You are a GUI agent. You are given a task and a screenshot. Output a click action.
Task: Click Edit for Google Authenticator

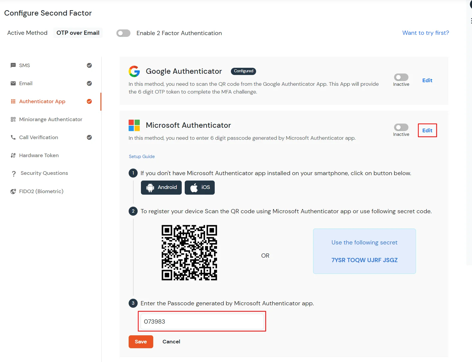[427, 80]
